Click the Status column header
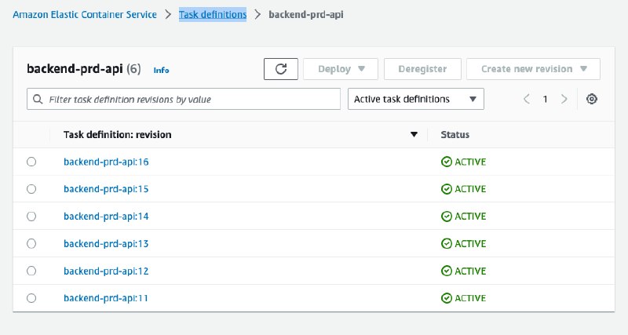The width and height of the screenshot is (628, 335). pos(455,134)
